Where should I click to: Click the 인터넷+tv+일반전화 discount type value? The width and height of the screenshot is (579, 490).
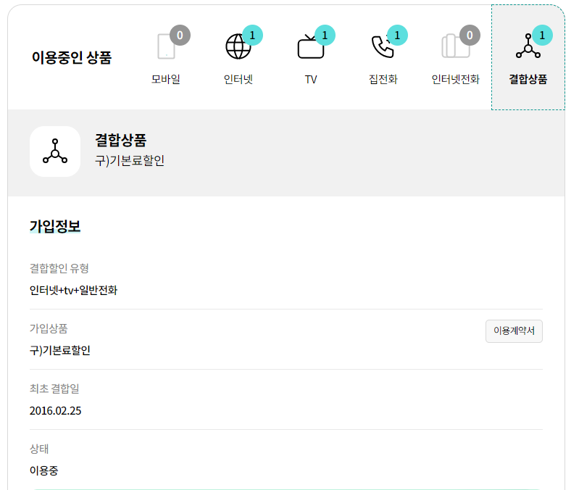click(73, 291)
